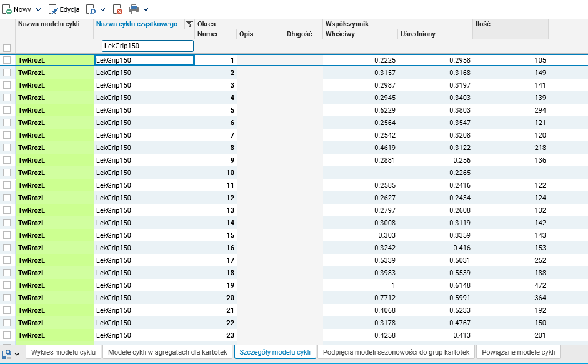
Task: Click the bottom-left search view icon
Action: coord(7,353)
